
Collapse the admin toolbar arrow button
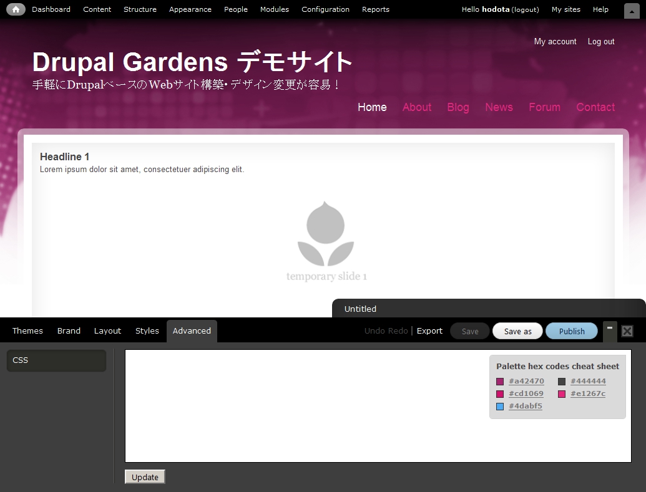632,11
